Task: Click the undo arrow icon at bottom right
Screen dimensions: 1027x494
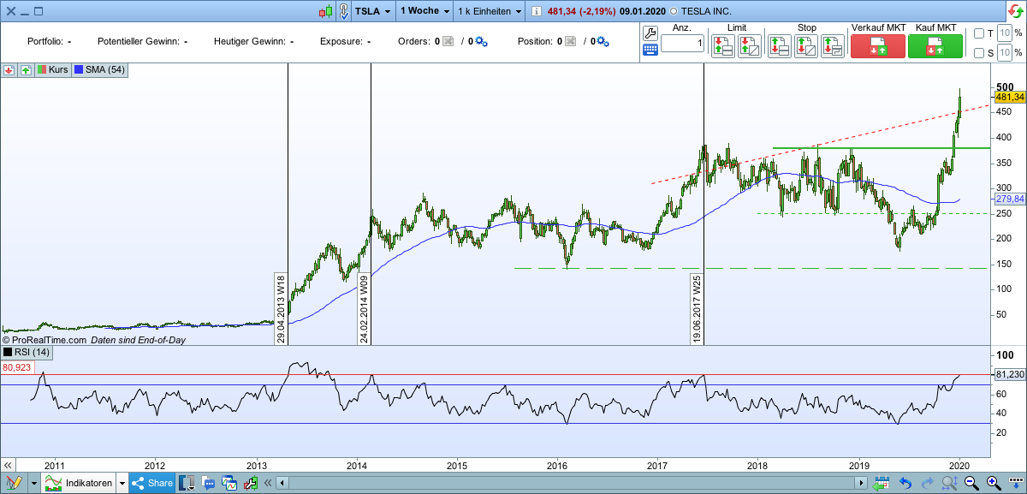Action: pyautogui.click(x=905, y=483)
